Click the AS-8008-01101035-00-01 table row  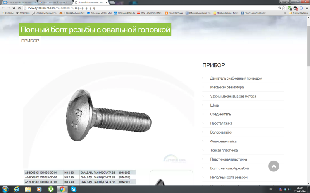point(80,177)
